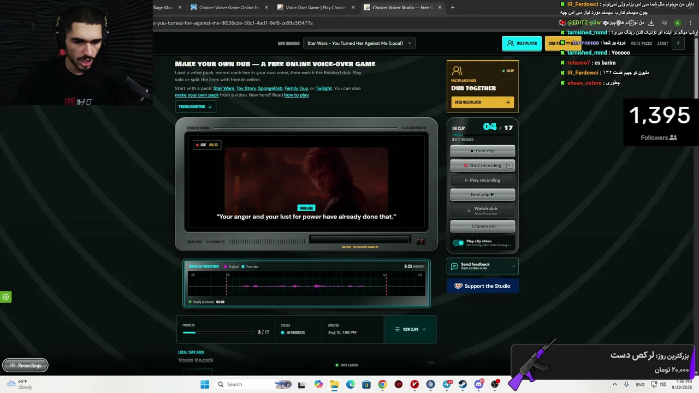This screenshot has width=699, height=393.
Task: Follow the SpongeBob pack link
Action: click(270, 88)
